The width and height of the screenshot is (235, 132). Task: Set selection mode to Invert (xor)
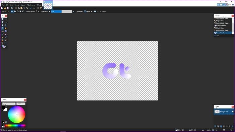[x=23, y=11]
